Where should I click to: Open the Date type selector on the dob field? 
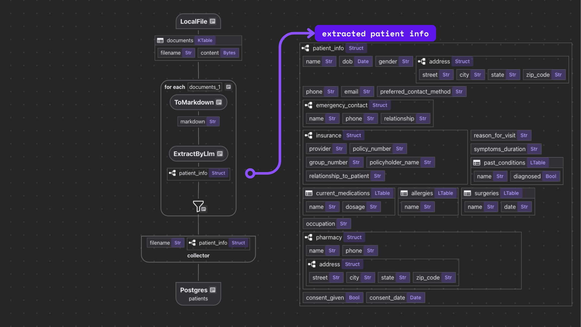(363, 61)
